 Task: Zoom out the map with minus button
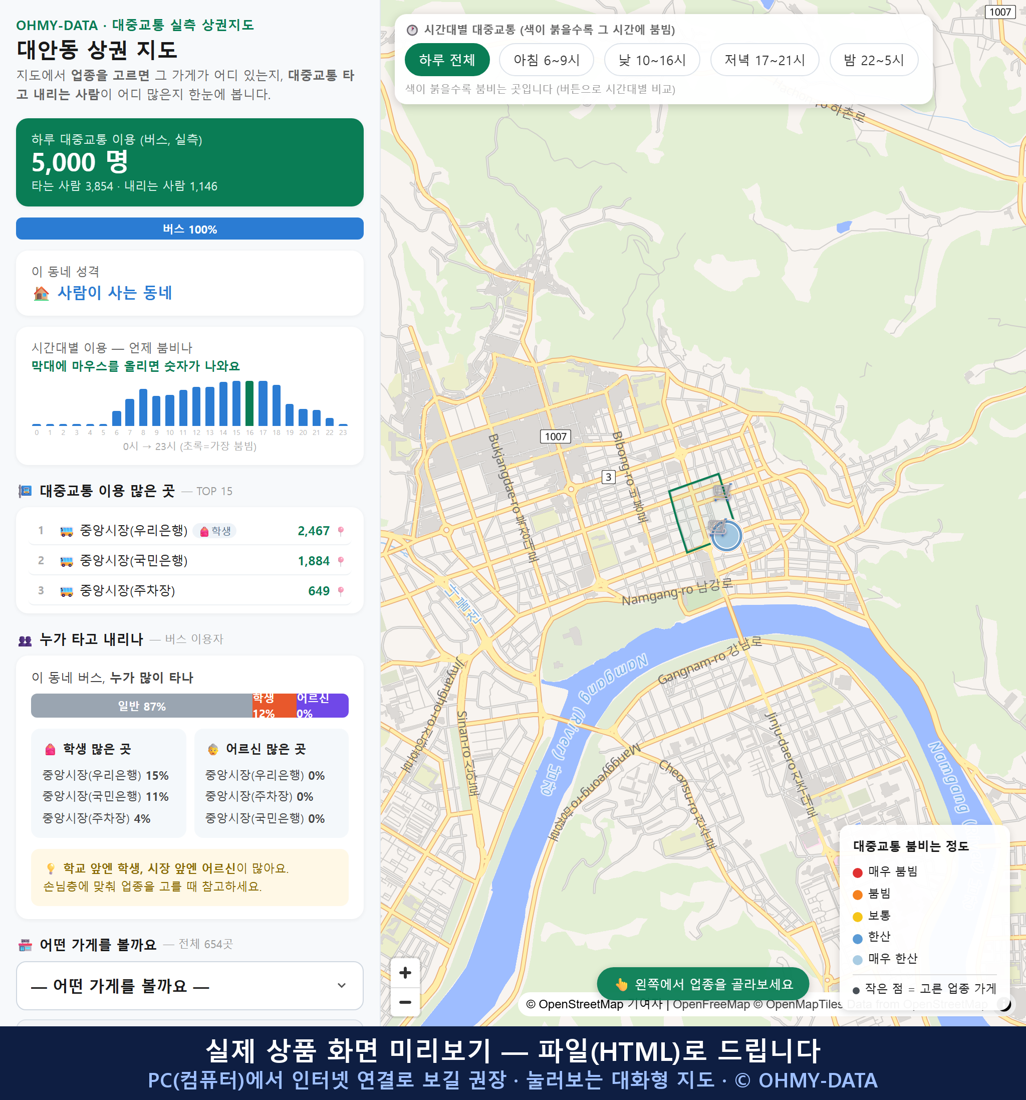click(x=405, y=1002)
